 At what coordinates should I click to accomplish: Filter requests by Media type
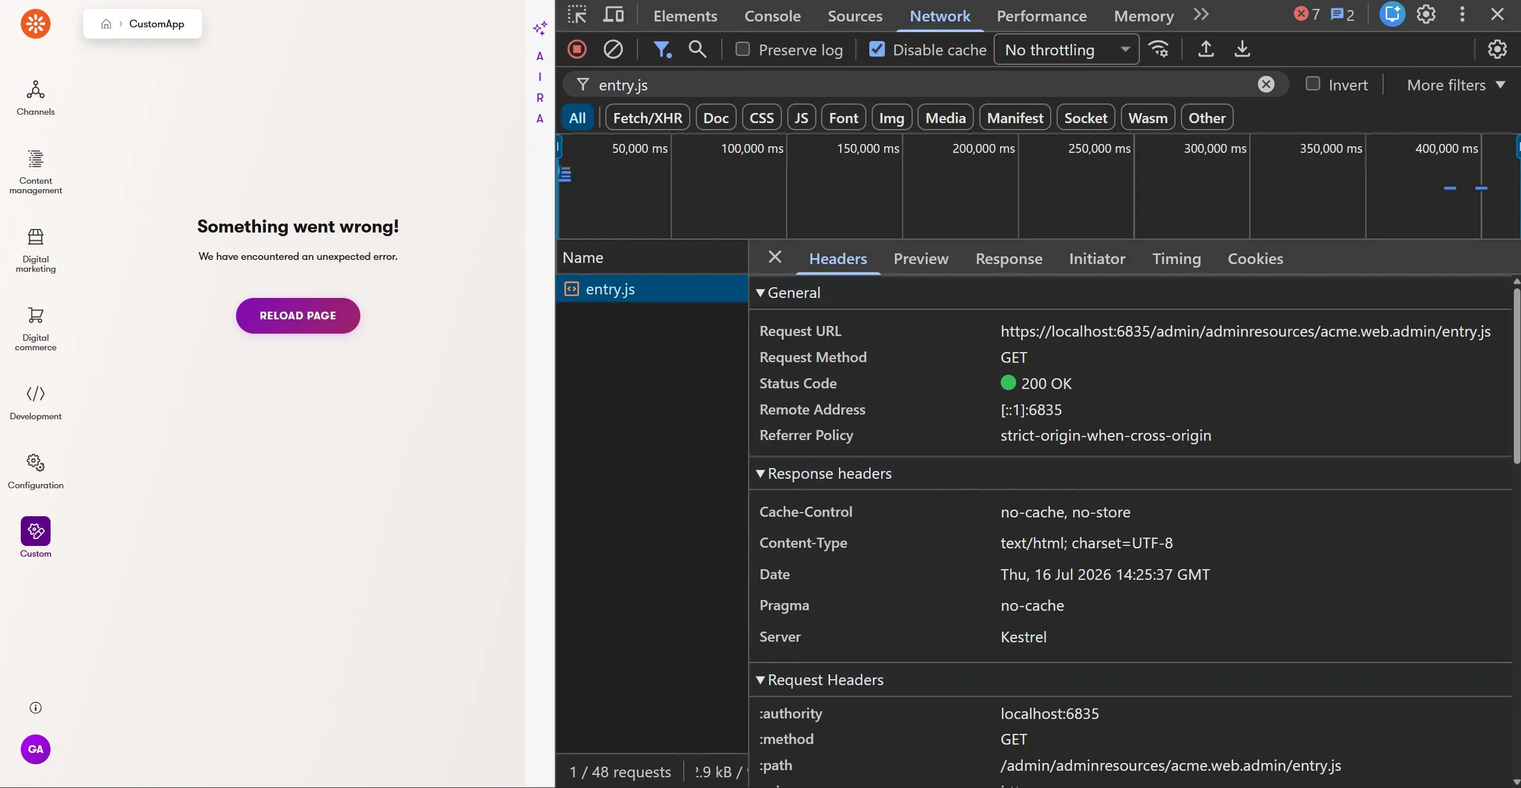coord(945,118)
